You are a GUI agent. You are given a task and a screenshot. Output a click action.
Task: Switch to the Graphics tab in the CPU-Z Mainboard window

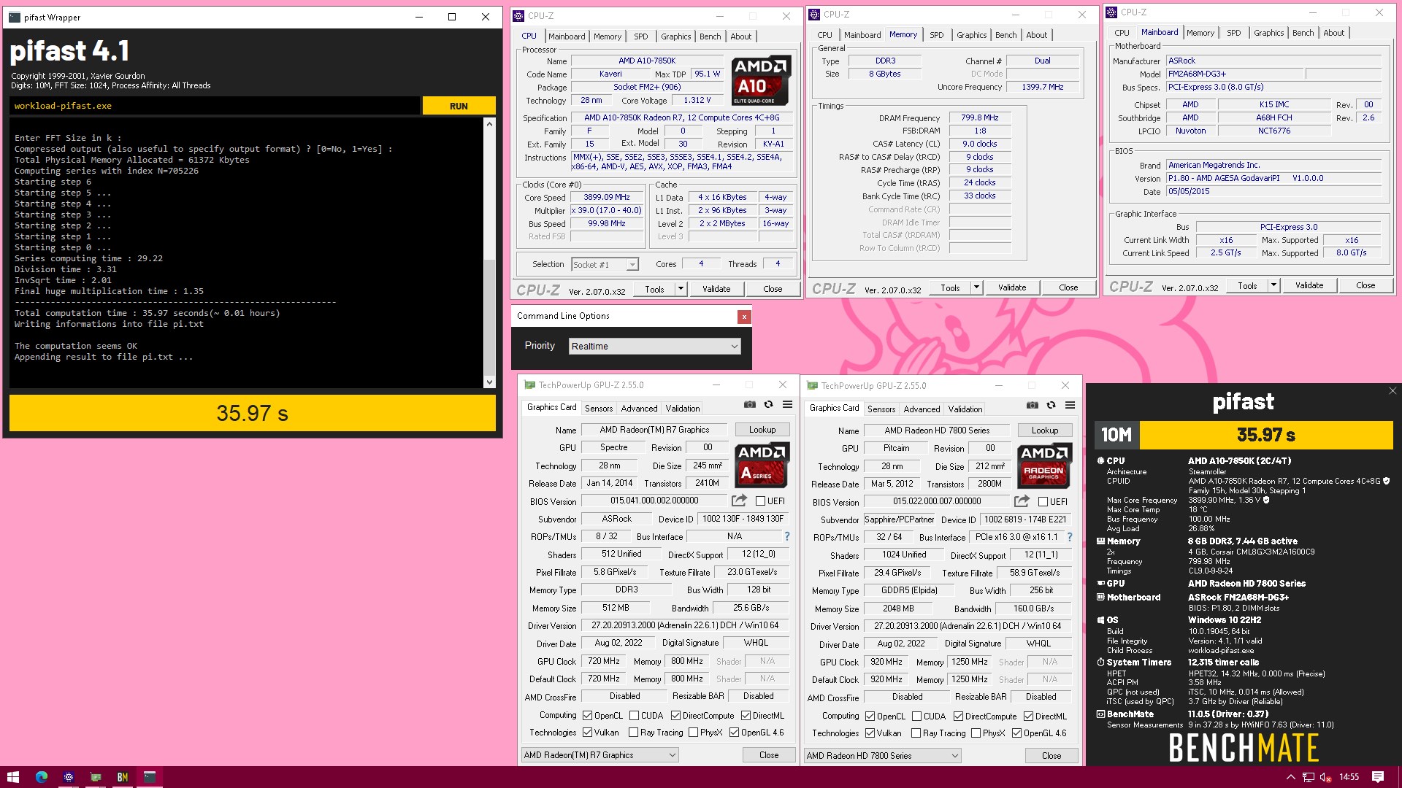click(1268, 33)
